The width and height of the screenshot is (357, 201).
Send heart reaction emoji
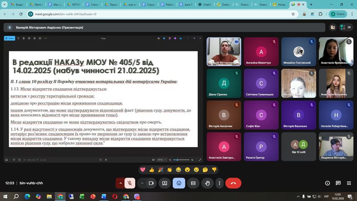click(143, 169)
